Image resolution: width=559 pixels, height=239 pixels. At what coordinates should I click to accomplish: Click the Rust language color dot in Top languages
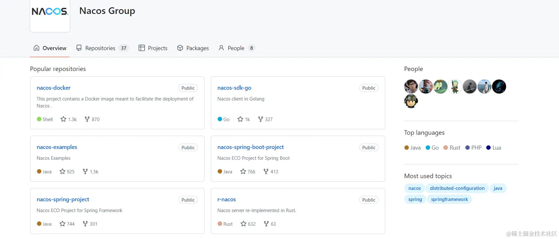click(x=445, y=148)
